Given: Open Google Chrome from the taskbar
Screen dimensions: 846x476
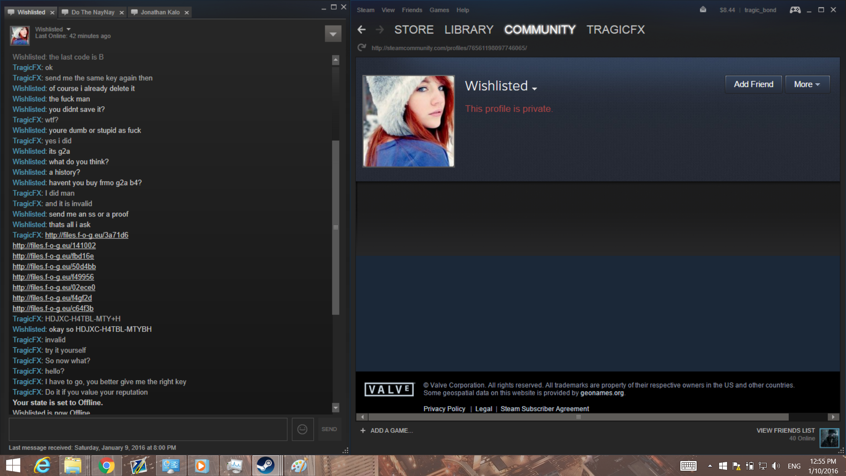Looking at the screenshot, I should tap(106, 466).
